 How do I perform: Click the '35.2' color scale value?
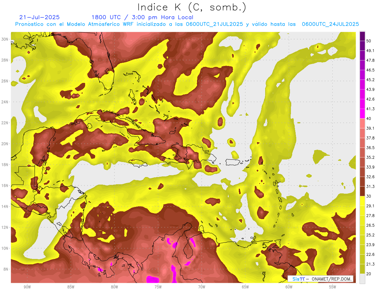coord(370,157)
